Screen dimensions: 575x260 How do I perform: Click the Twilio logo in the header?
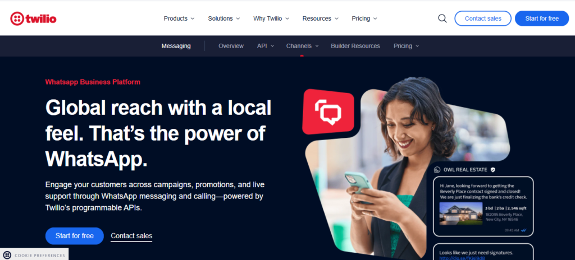pyautogui.click(x=33, y=18)
